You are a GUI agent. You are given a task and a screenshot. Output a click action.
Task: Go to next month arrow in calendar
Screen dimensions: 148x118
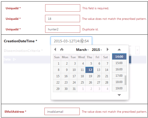pos(108,49)
